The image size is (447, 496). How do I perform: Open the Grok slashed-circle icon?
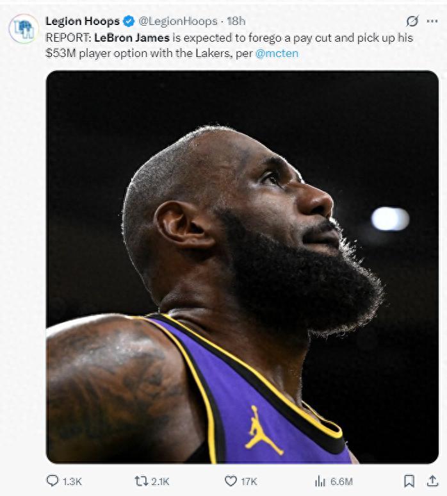pos(412,21)
